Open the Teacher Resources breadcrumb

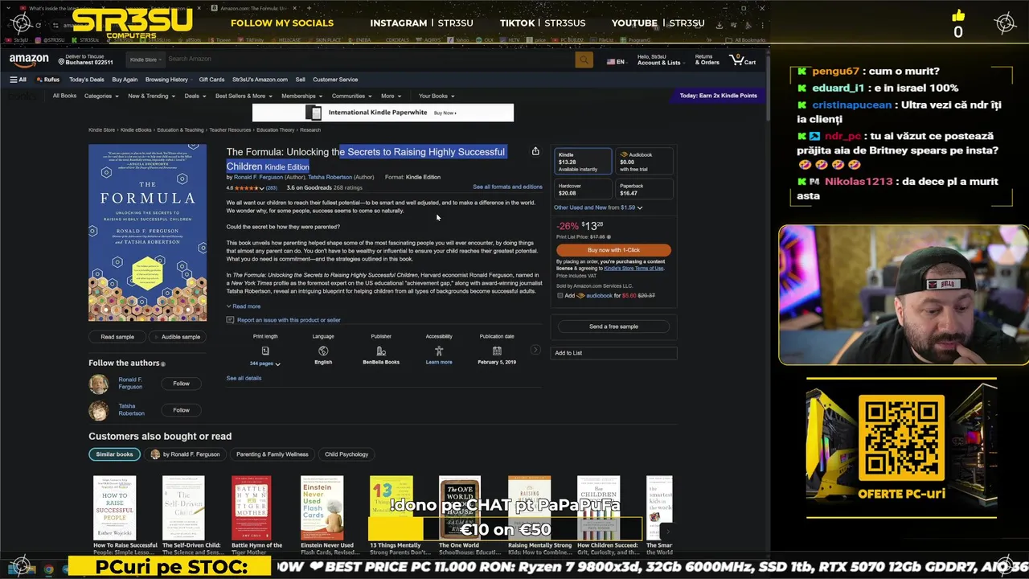tap(230, 130)
